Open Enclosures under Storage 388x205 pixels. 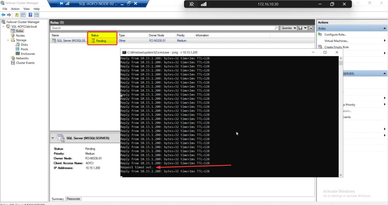tap(28, 54)
